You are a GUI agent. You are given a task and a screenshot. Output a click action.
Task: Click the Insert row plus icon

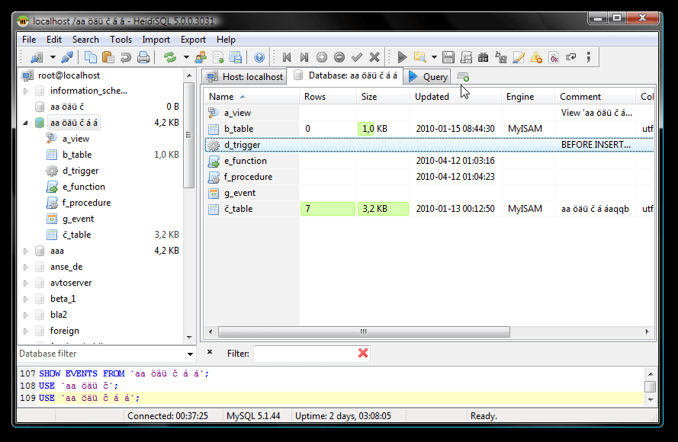(x=322, y=57)
